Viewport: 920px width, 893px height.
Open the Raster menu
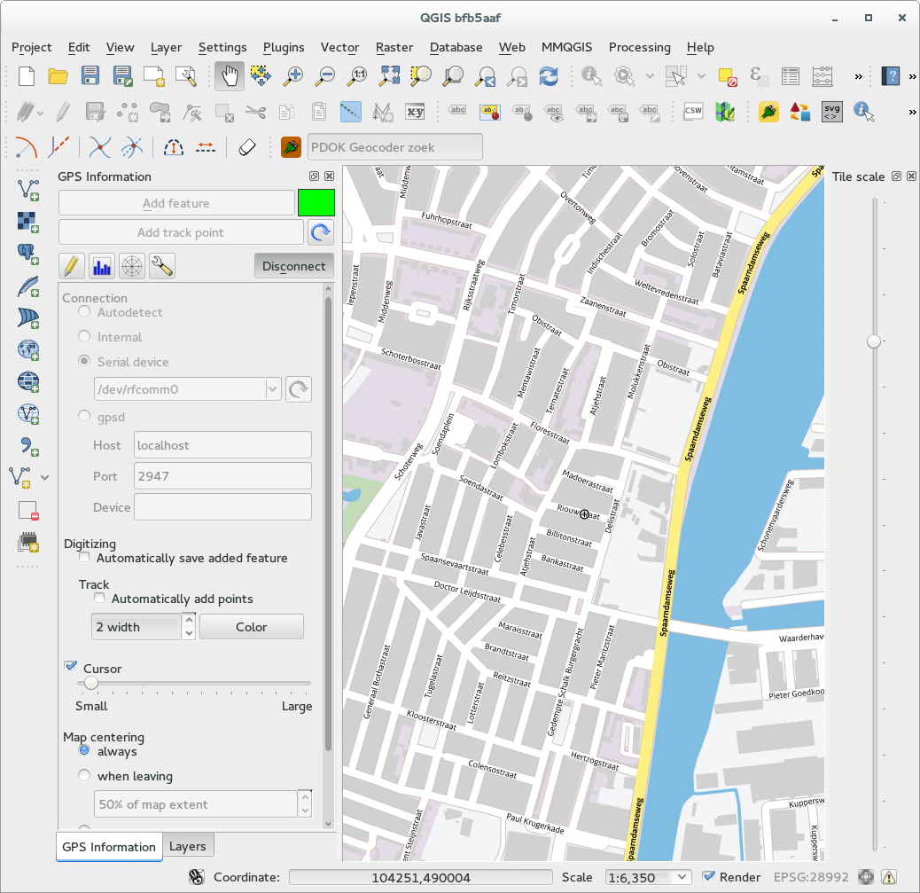pos(394,47)
